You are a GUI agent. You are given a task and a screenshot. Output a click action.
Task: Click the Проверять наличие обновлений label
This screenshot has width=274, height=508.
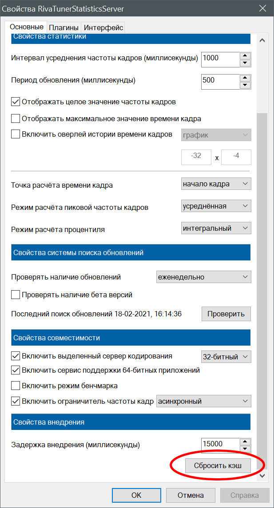coord(66,277)
